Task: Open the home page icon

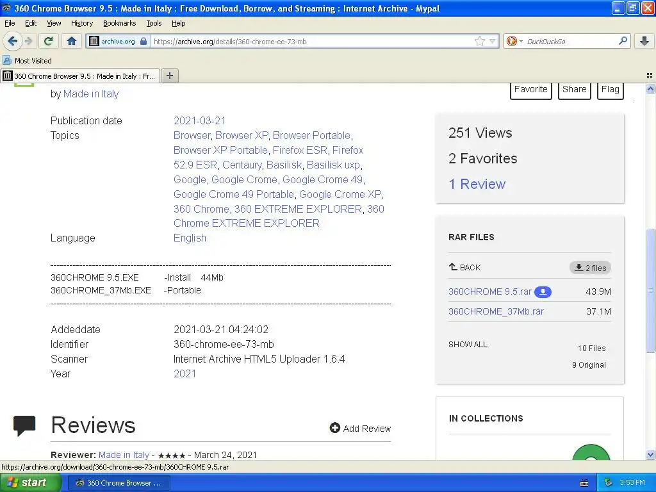Action: pos(72,41)
